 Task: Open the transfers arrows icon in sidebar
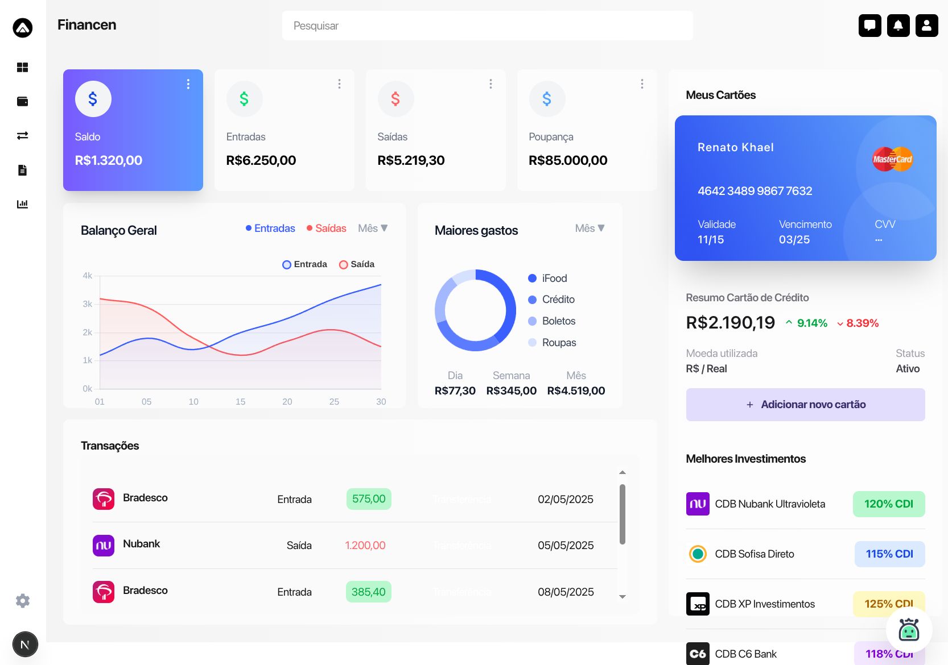tap(22, 136)
